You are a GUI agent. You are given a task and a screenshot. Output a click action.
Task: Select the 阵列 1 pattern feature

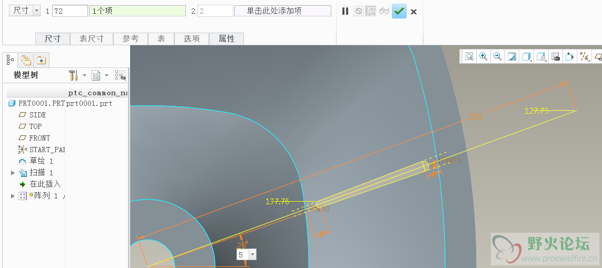pyautogui.click(x=42, y=196)
